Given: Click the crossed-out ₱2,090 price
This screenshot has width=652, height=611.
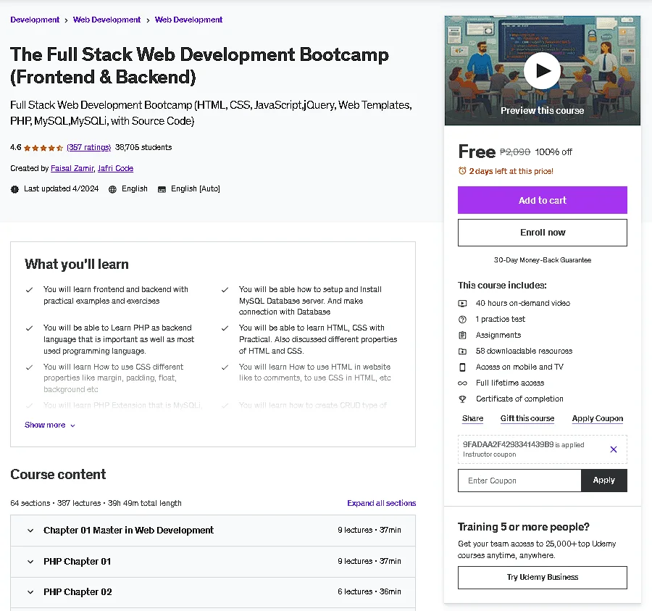Looking at the screenshot, I should (515, 152).
